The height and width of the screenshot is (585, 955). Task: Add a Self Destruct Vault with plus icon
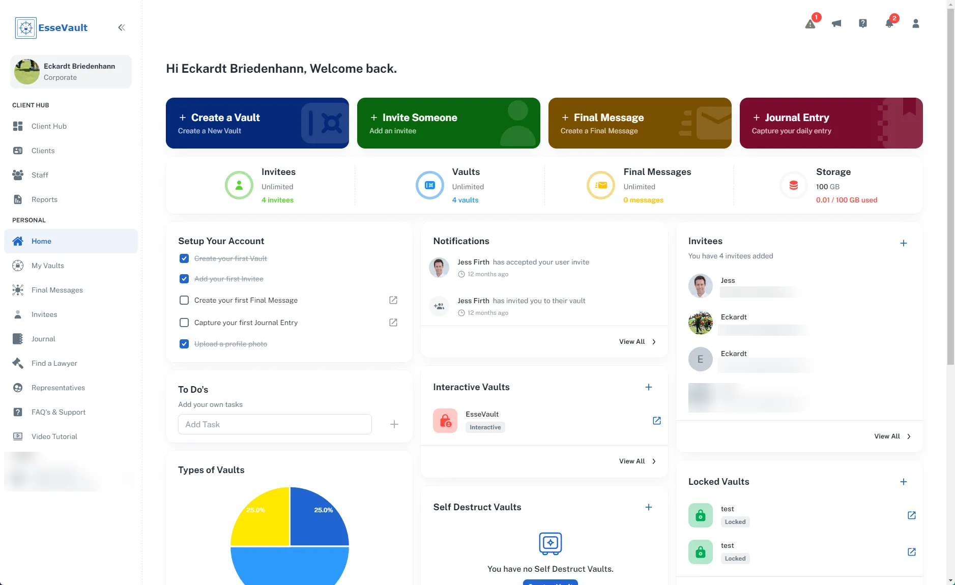click(649, 507)
